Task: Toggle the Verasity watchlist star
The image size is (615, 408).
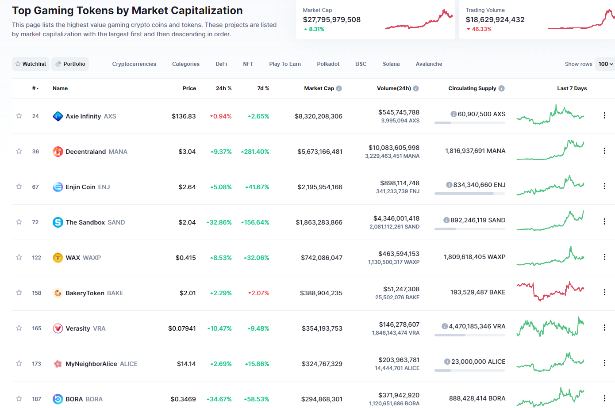Action: pos(19,328)
